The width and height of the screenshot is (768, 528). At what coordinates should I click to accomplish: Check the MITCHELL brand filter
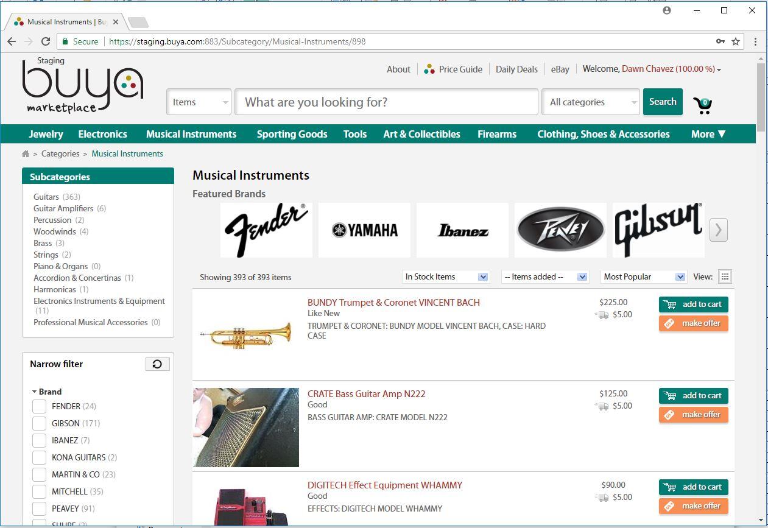pos(39,491)
